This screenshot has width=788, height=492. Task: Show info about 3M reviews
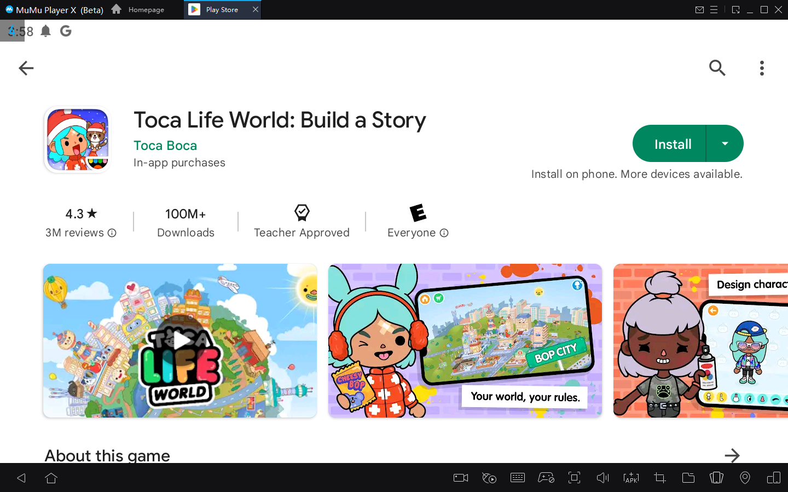point(112,233)
